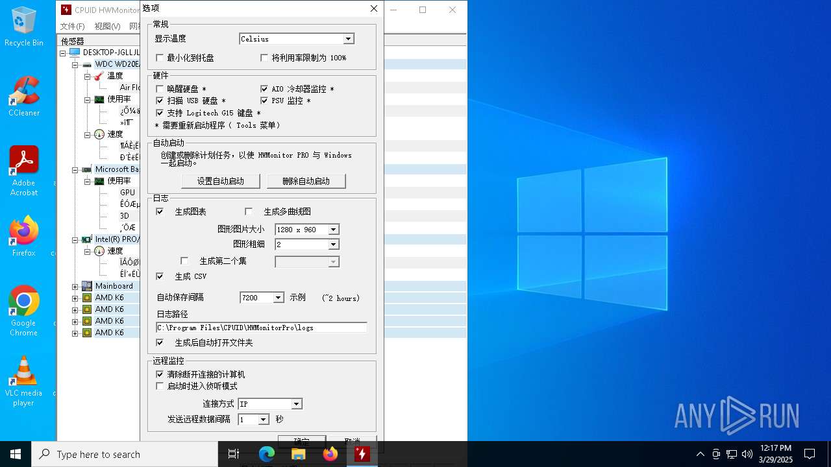Toggle 生成 CSV checkbox
Screen dimensions: 831x467
pos(160,276)
